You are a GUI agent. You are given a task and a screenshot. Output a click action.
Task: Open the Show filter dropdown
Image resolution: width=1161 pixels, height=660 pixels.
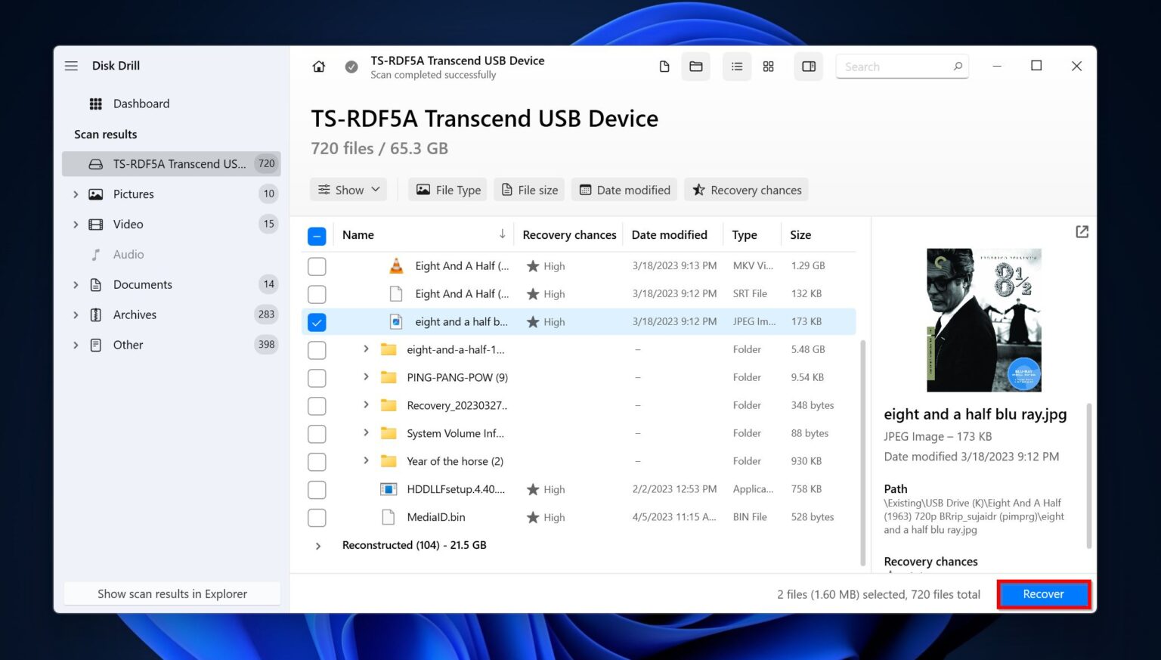pos(348,189)
